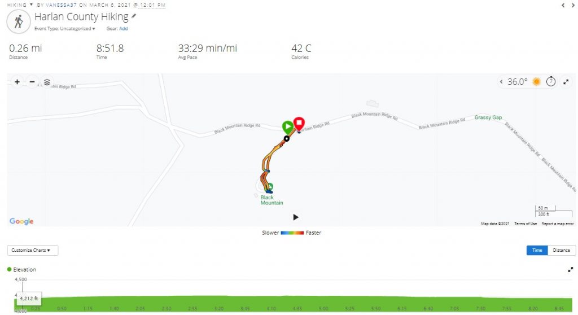Viewport: 578px width, 315px height.
Task: Collapse weather details with left chevron
Action: (501, 81)
